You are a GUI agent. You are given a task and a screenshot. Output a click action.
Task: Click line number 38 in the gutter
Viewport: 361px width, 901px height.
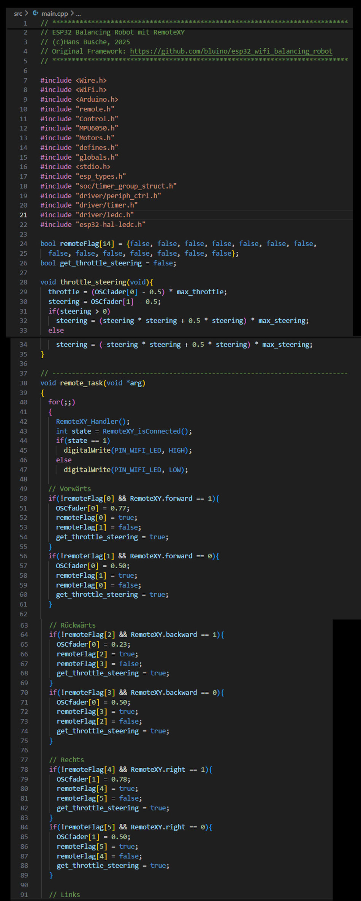(24, 383)
